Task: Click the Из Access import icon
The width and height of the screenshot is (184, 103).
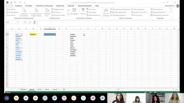Action: click(x=7, y=9)
